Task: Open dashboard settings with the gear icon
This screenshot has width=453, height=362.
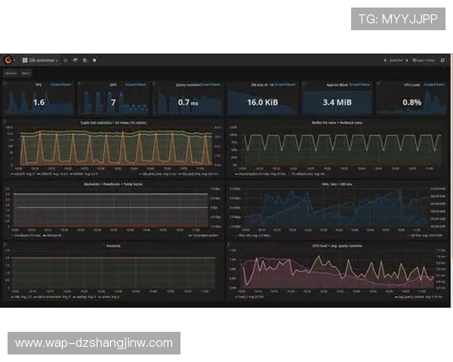Action: click(x=94, y=60)
